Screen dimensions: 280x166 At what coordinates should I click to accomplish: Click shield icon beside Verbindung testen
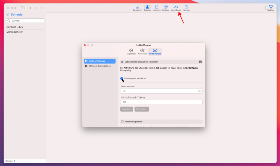point(122,122)
